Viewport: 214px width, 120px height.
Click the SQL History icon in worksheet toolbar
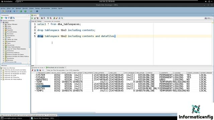60,18
